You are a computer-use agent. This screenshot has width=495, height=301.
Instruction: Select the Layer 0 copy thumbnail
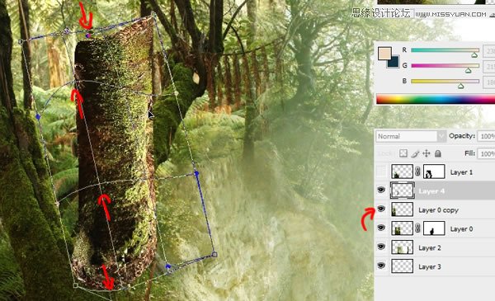click(403, 209)
